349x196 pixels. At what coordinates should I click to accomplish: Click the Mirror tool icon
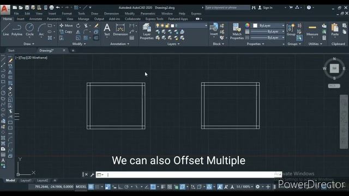click(x=78, y=32)
